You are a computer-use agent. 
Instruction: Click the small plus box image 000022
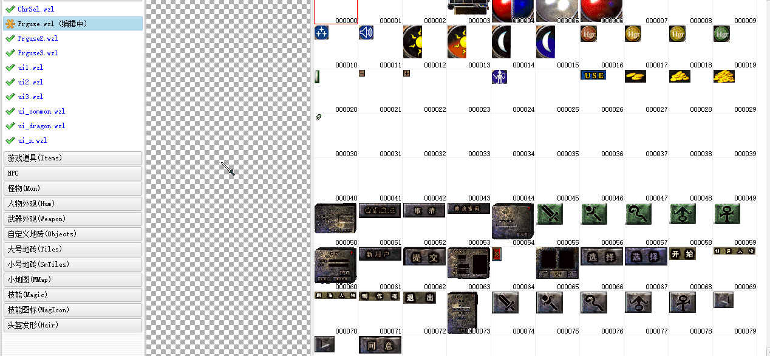click(406, 74)
